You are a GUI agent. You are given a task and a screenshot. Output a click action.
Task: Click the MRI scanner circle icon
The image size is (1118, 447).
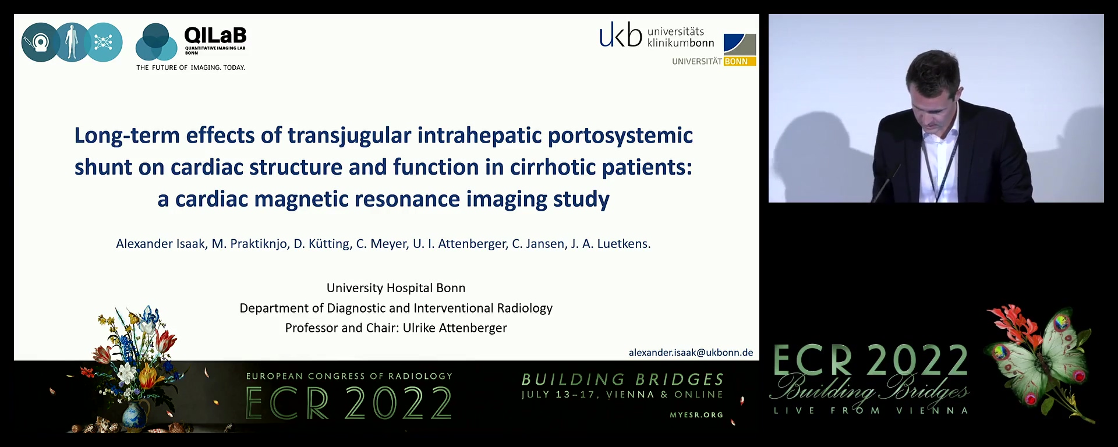click(x=40, y=42)
